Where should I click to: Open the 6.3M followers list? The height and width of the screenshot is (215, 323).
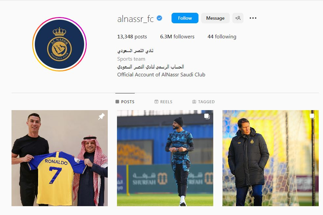[177, 37]
